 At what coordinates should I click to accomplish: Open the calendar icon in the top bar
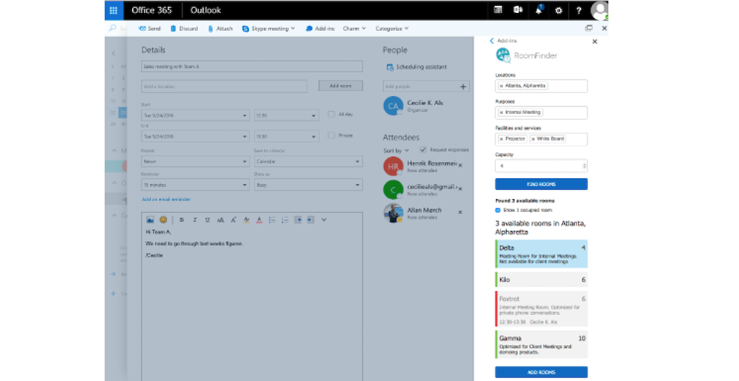pyautogui.click(x=498, y=10)
